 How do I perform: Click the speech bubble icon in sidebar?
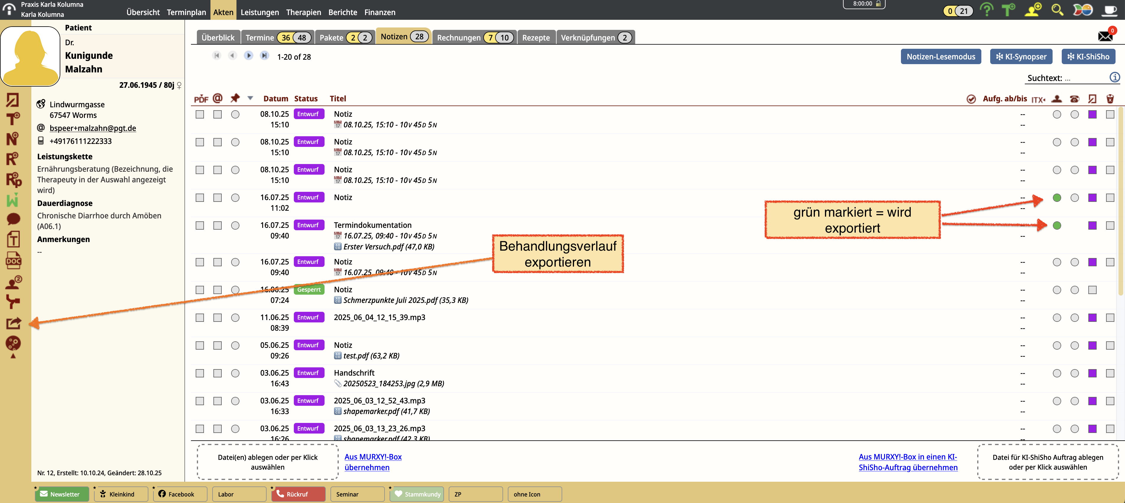[x=13, y=219]
